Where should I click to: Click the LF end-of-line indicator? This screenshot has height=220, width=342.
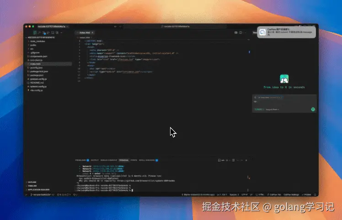click(251, 195)
